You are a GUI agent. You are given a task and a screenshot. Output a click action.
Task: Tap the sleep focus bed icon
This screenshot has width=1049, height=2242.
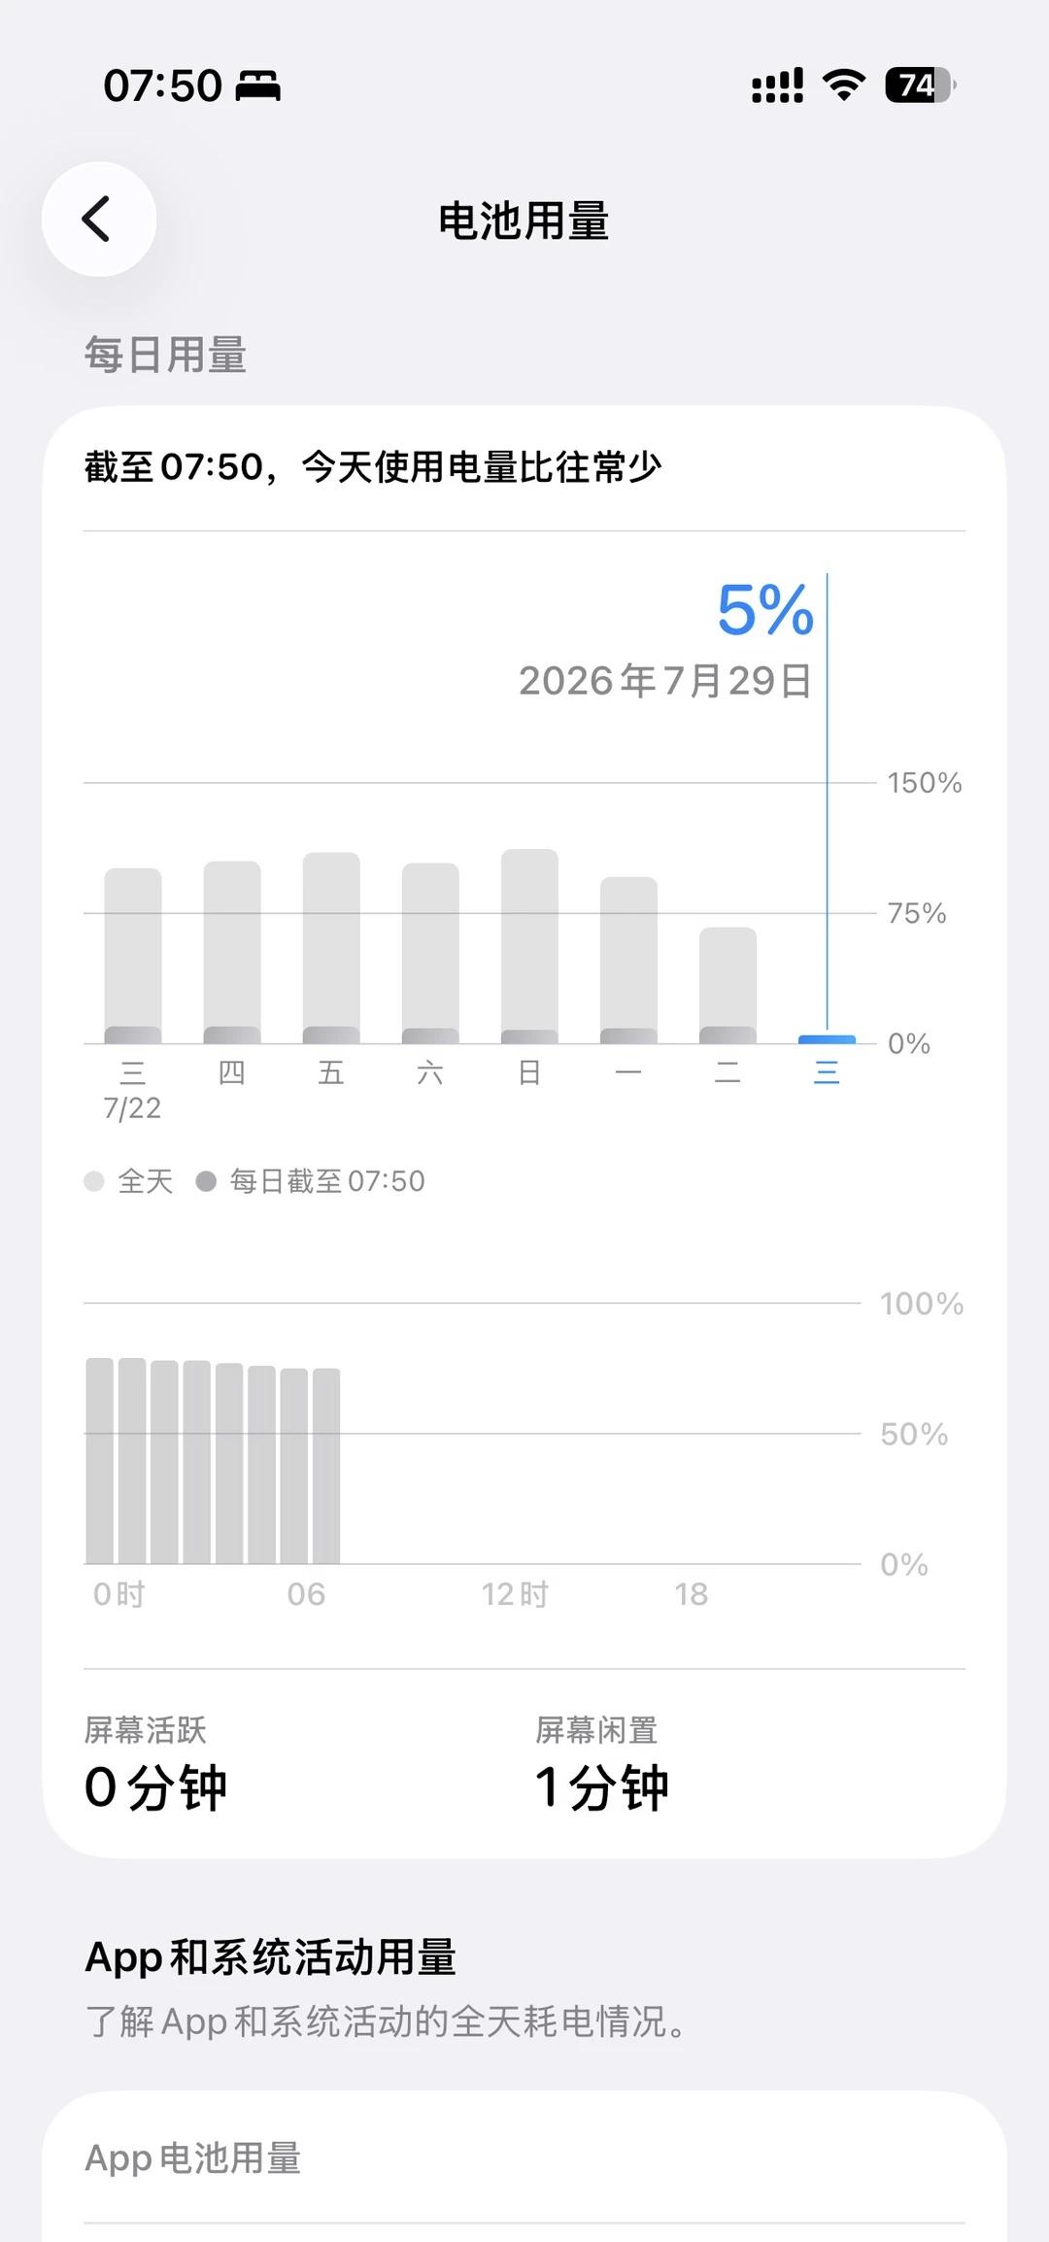[x=258, y=86]
